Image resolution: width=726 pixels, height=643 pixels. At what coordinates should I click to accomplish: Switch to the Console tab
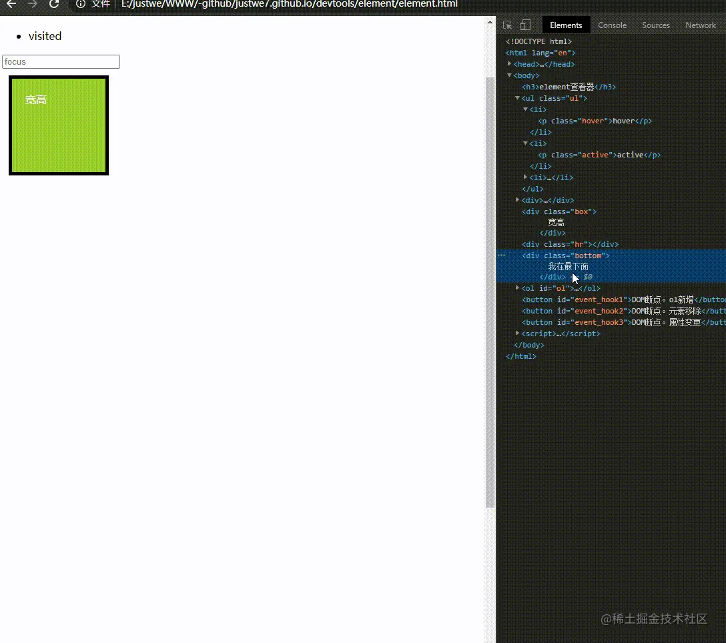pos(612,25)
